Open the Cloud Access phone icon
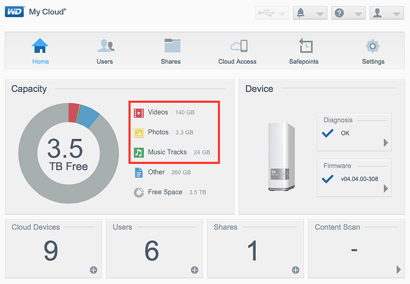 point(239,46)
